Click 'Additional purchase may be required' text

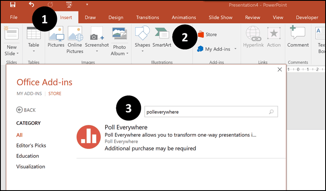pos(150,149)
